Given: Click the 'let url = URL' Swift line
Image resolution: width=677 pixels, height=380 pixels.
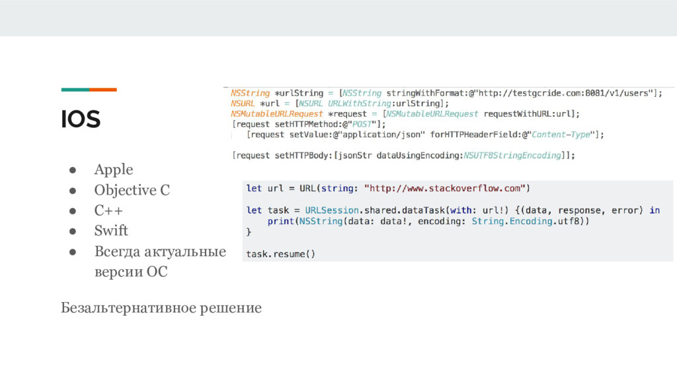Looking at the screenshot, I should click(387, 188).
